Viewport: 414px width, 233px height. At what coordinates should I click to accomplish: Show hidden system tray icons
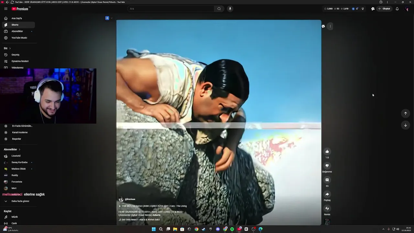383,229
